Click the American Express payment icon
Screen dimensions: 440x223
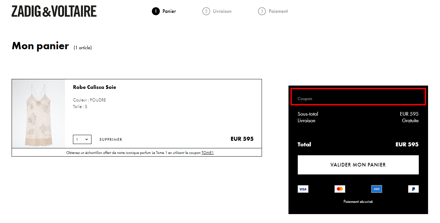coord(376,189)
